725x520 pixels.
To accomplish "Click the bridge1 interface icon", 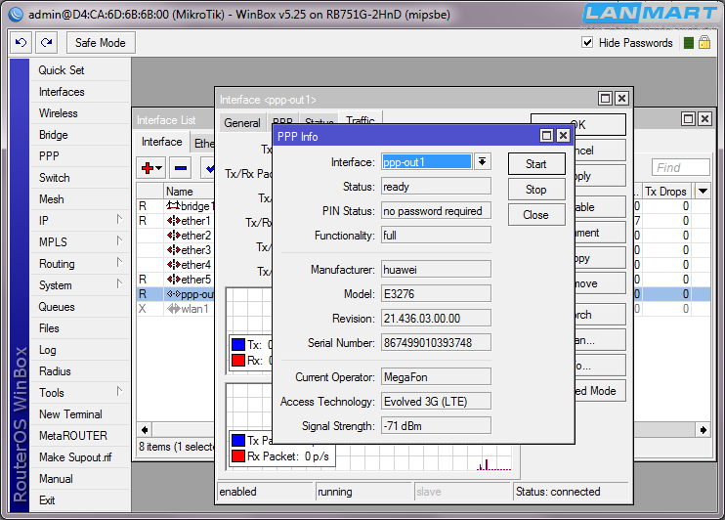I will click(173, 205).
